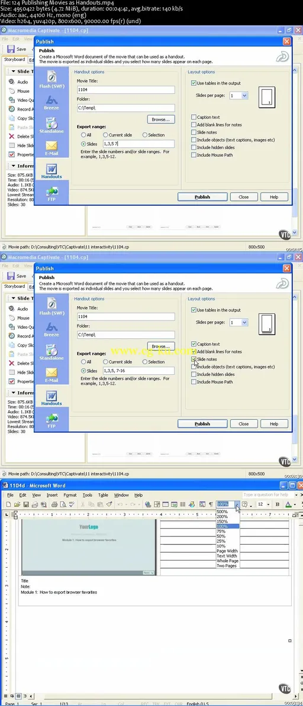Click Publish button in lower Publish dialog
The image size is (303, 706).
202,424
